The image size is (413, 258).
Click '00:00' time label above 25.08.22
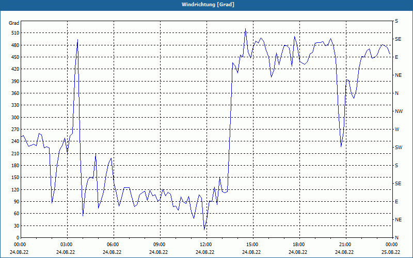tap(391, 245)
